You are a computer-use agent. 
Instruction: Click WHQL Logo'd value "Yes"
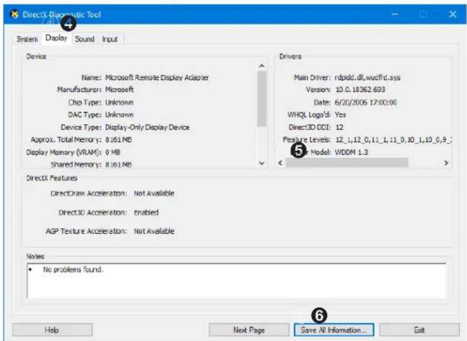(x=340, y=114)
